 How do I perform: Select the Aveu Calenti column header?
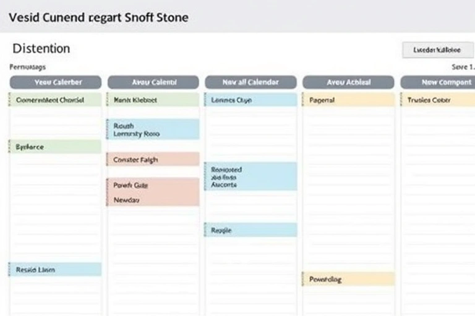(x=153, y=82)
